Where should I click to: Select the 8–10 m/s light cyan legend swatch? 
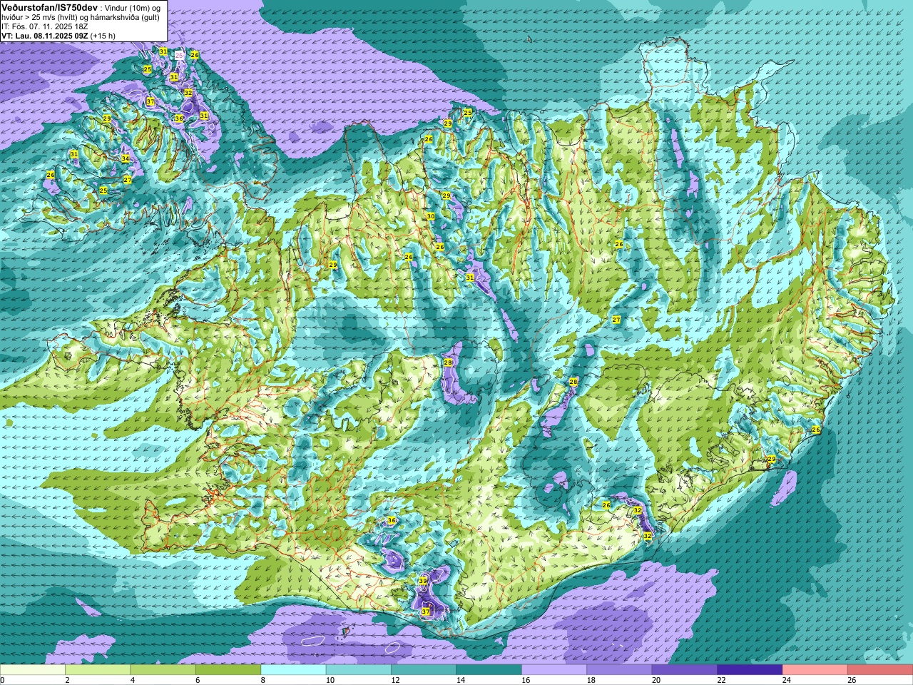294,670
